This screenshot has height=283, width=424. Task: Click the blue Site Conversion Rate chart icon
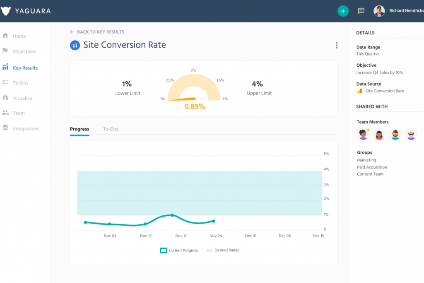(x=75, y=45)
